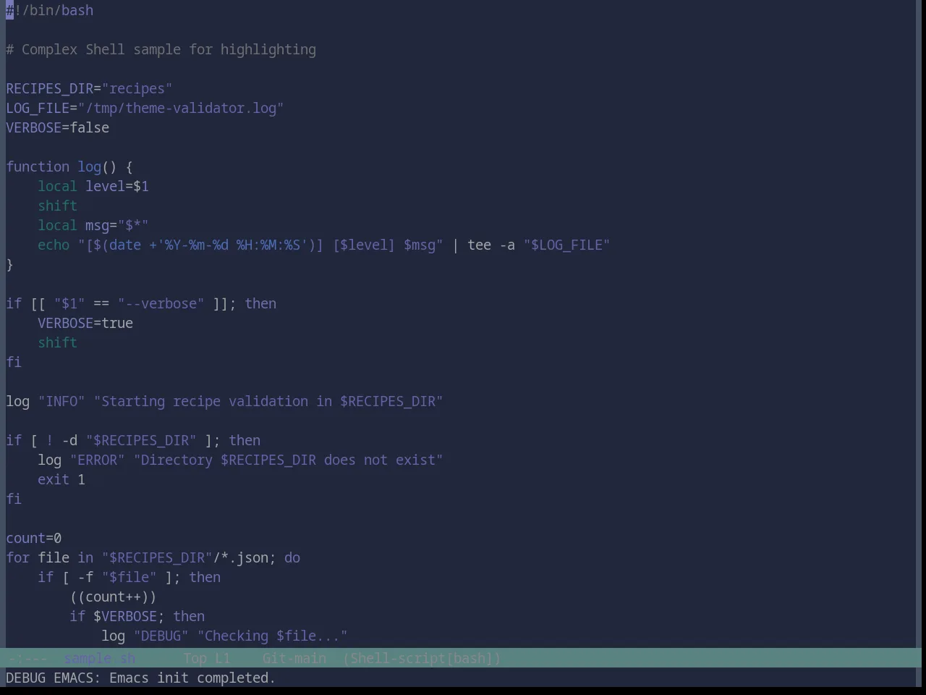This screenshot has width=926, height=695.
Task: Click 'local msg="$*"' line
Action: [x=93, y=226]
